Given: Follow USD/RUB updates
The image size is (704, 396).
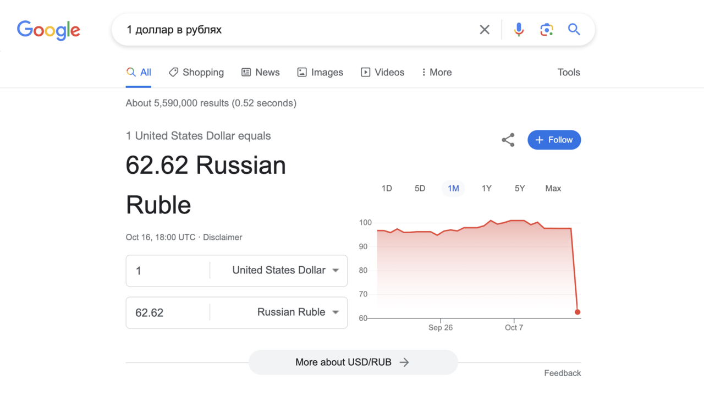Looking at the screenshot, I should coord(554,140).
